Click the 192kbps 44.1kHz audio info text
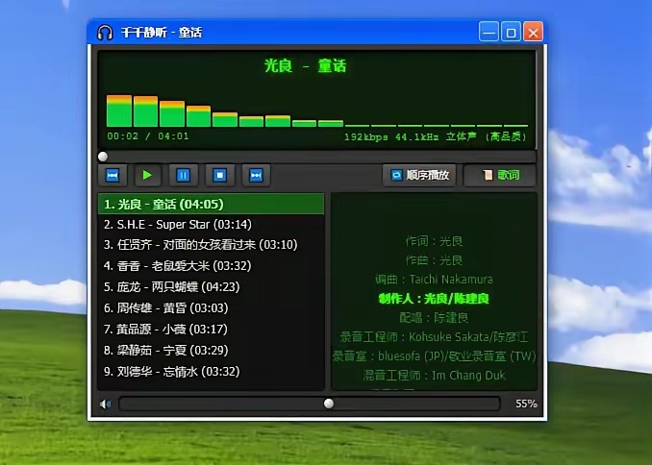The image size is (652, 465). pyautogui.click(x=435, y=136)
